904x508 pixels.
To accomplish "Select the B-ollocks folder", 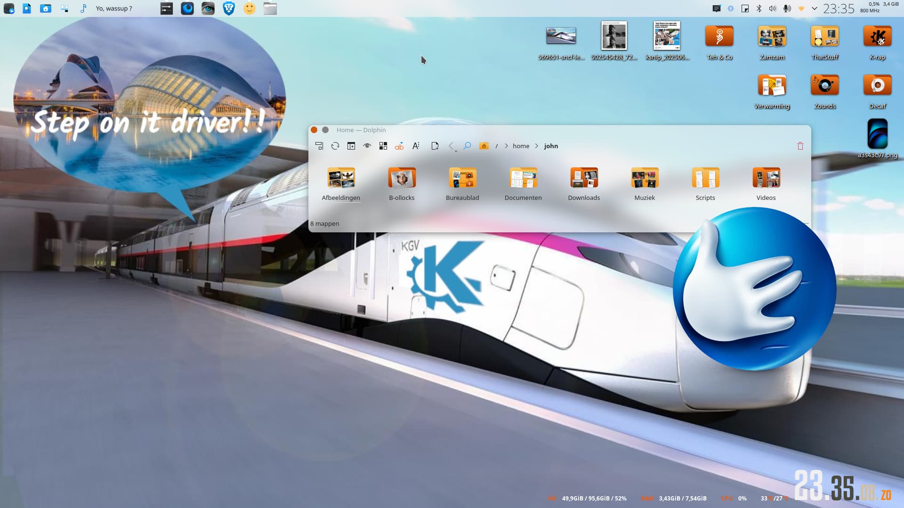I will point(402,184).
